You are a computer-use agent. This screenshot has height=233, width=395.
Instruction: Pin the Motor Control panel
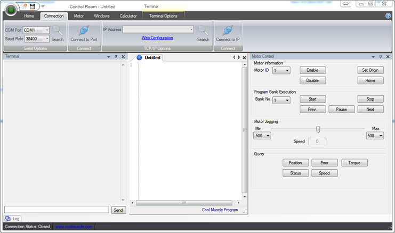coord(380,56)
